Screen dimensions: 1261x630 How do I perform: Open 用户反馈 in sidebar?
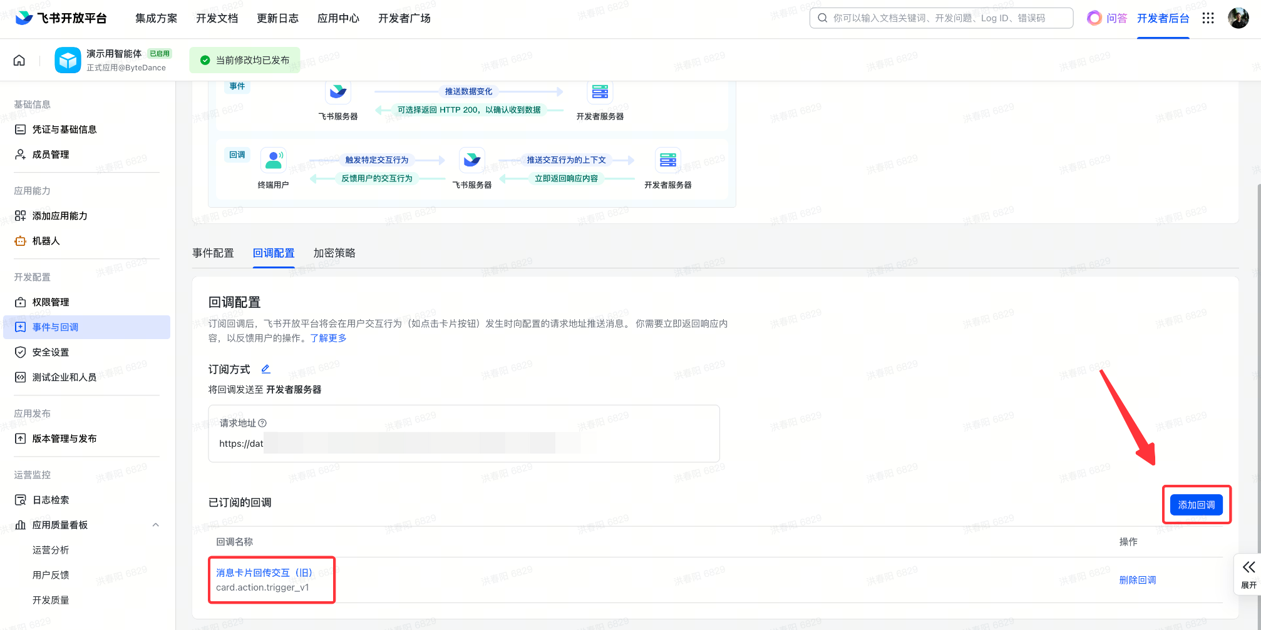coord(51,575)
